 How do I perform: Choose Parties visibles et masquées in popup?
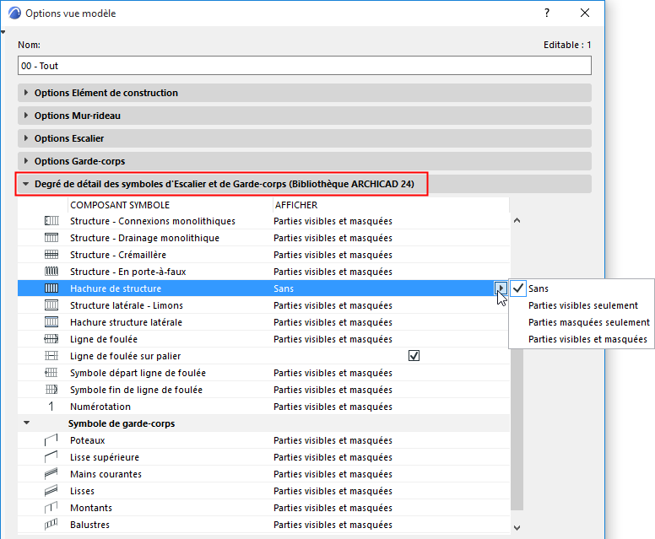[582, 339]
